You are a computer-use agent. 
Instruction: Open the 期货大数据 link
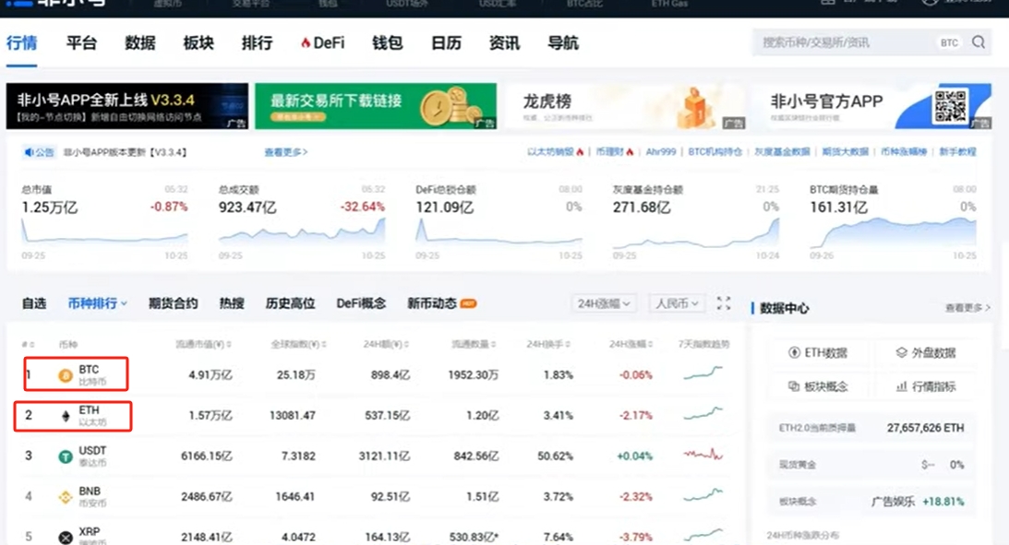click(845, 151)
